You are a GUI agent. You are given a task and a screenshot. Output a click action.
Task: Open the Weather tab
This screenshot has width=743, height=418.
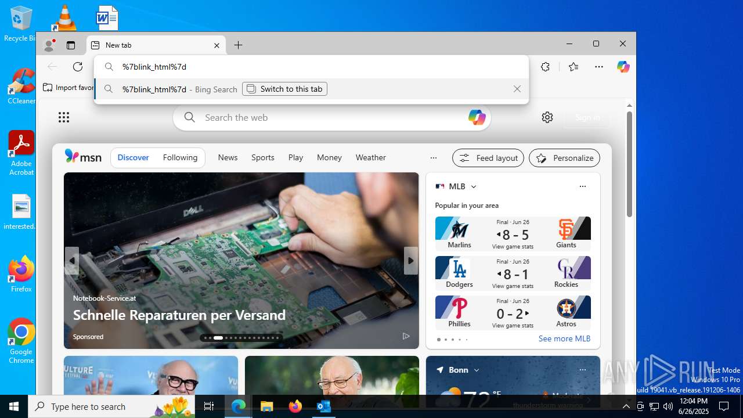pyautogui.click(x=370, y=157)
